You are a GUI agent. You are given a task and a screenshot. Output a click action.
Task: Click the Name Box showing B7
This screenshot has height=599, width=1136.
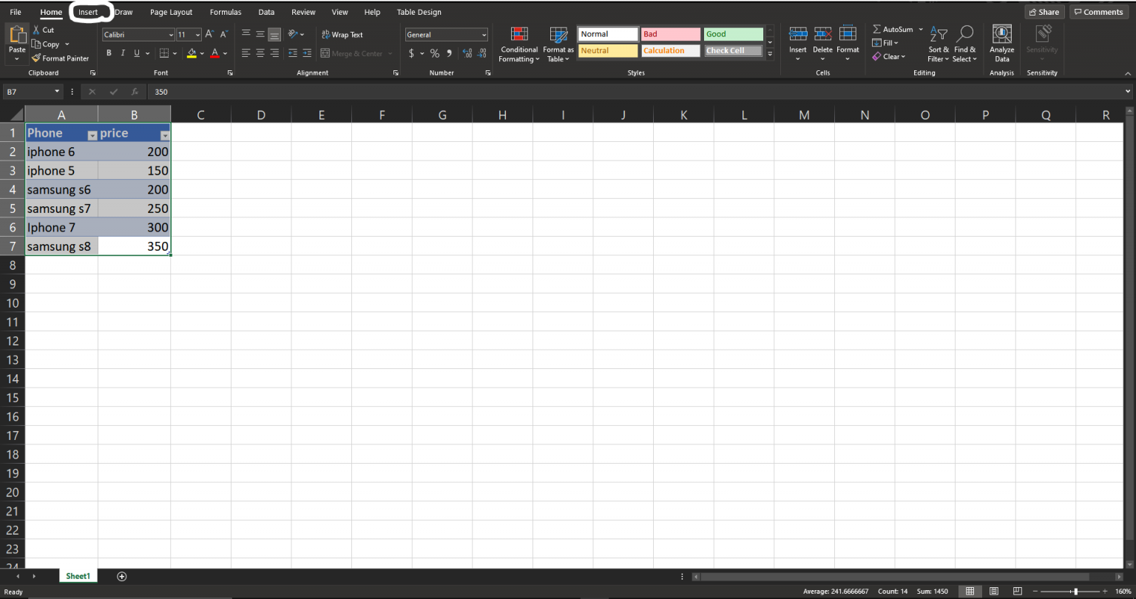click(28, 92)
